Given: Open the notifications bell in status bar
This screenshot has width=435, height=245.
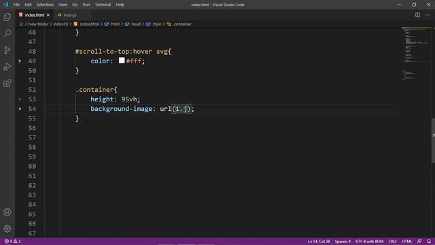Looking at the screenshot, I should click(429, 242).
